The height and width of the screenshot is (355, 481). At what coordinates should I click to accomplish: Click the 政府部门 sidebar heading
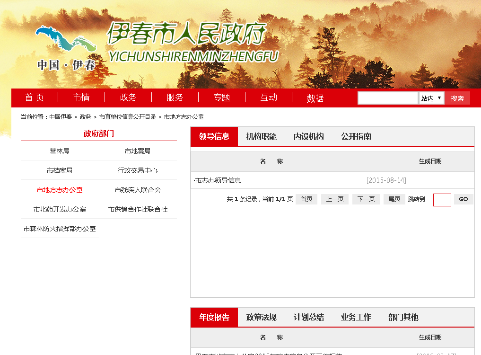coord(99,133)
